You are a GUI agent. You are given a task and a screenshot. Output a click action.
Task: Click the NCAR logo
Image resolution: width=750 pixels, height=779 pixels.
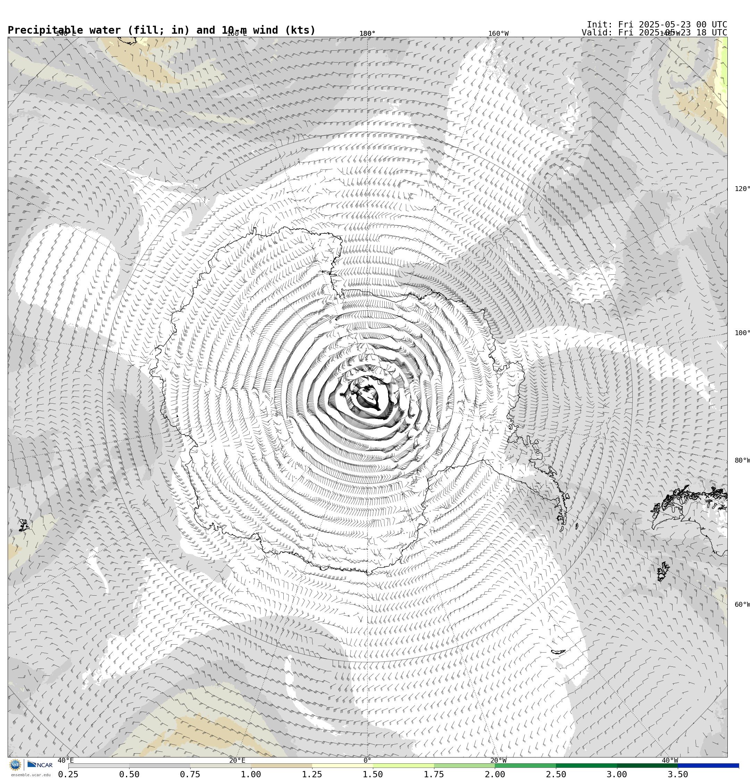(40, 764)
